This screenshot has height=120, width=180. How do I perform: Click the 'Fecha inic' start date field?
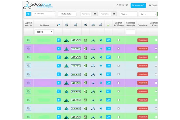(x=86, y=14)
